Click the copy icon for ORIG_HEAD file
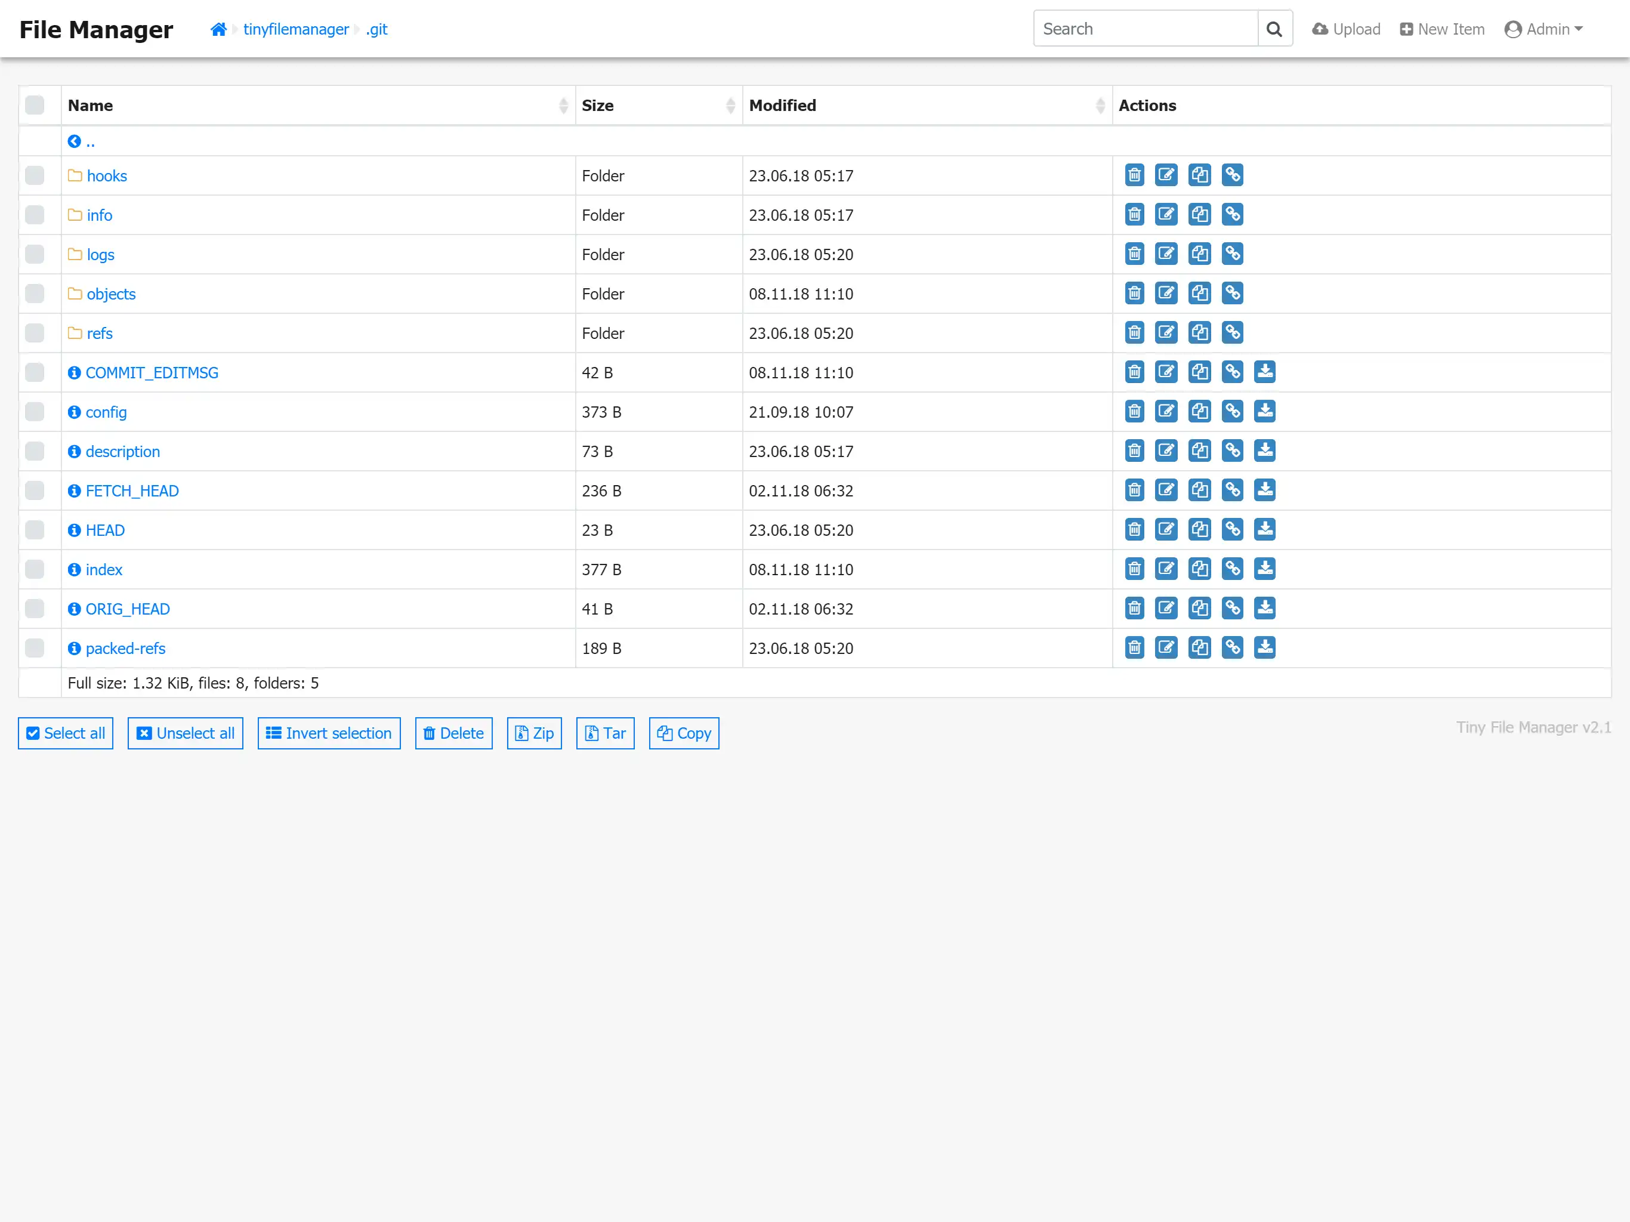This screenshot has width=1630, height=1222. point(1199,609)
